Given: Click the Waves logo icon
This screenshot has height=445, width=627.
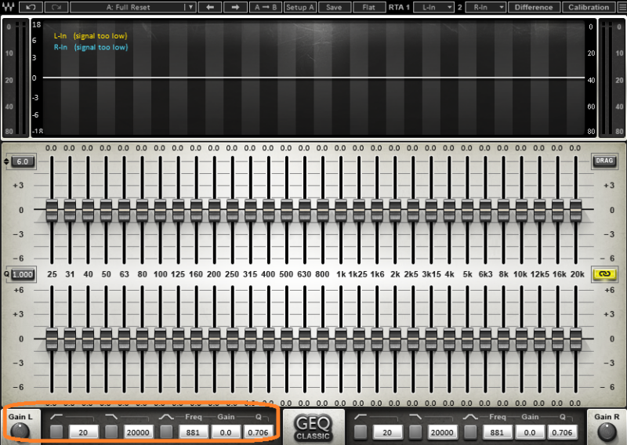Looking at the screenshot, I should [8, 7].
